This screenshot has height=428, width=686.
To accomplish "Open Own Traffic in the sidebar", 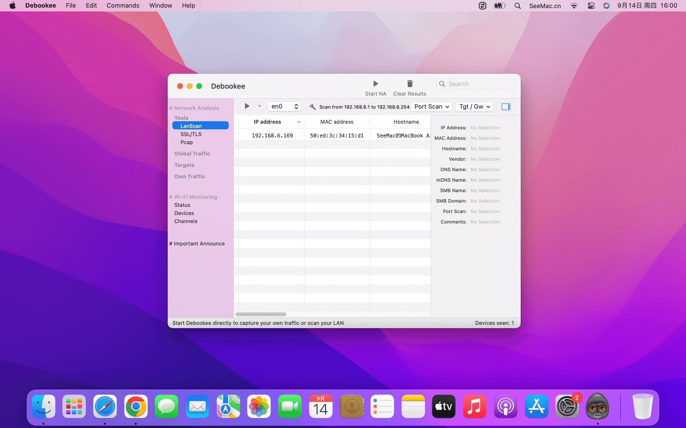I will coord(190,176).
